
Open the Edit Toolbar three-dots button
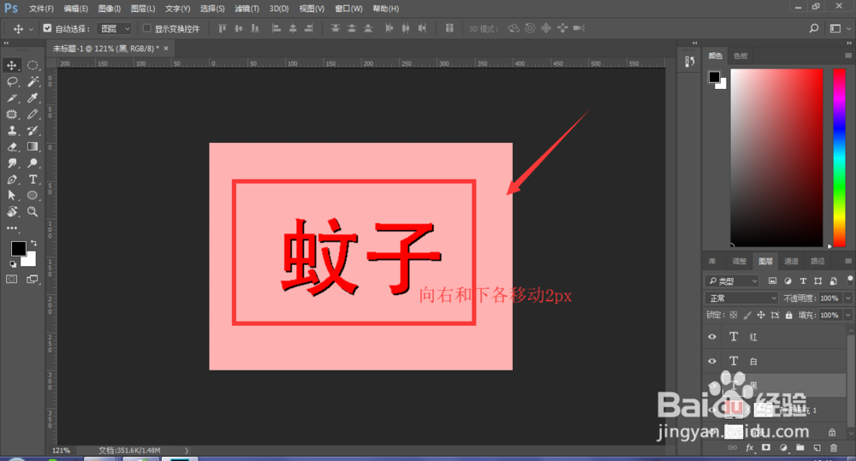(x=11, y=228)
